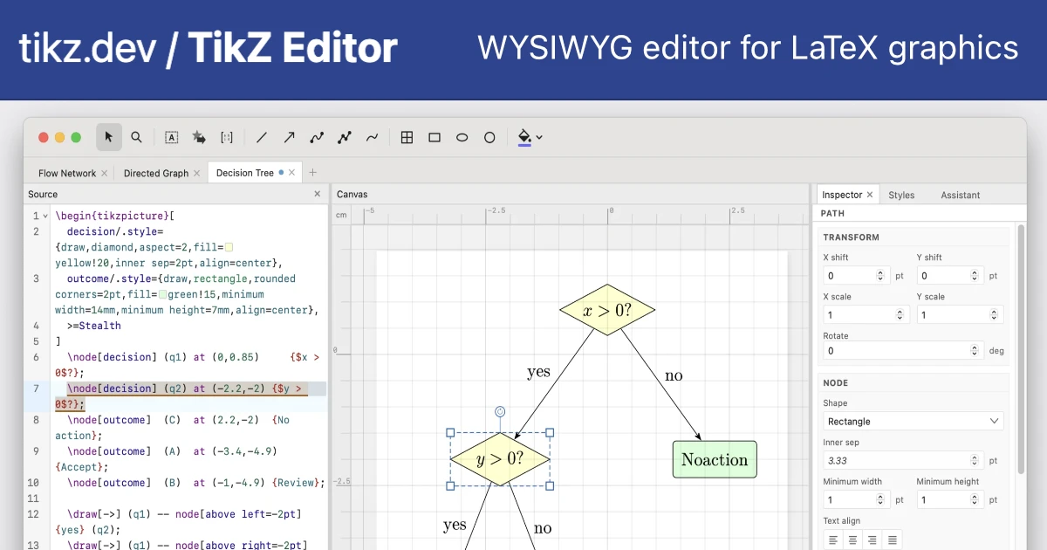The image size is (1047, 550).
Task: Adjust the X shift stepper arrows
Action: (881, 275)
